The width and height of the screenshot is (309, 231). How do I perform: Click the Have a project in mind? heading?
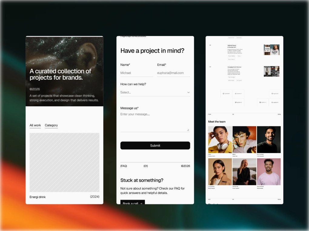[152, 51]
